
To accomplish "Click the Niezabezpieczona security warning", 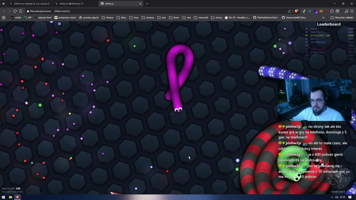I will [x=39, y=11].
